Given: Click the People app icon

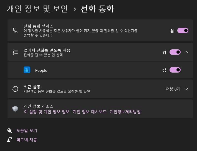Looking at the screenshot, I should click(x=27, y=70).
